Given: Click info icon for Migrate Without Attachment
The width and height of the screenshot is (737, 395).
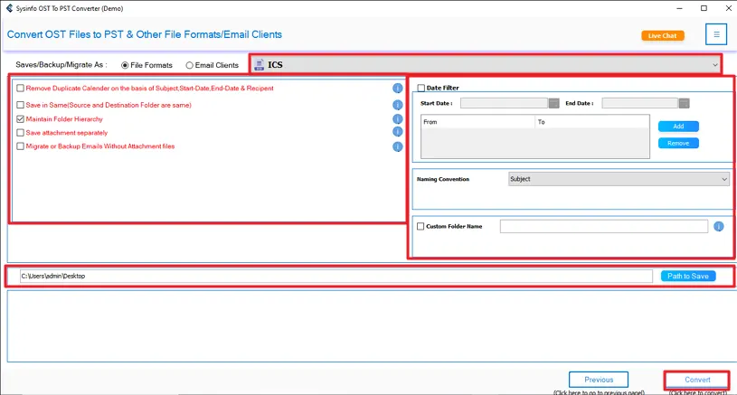Looking at the screenshot, I should coord(398,147).
